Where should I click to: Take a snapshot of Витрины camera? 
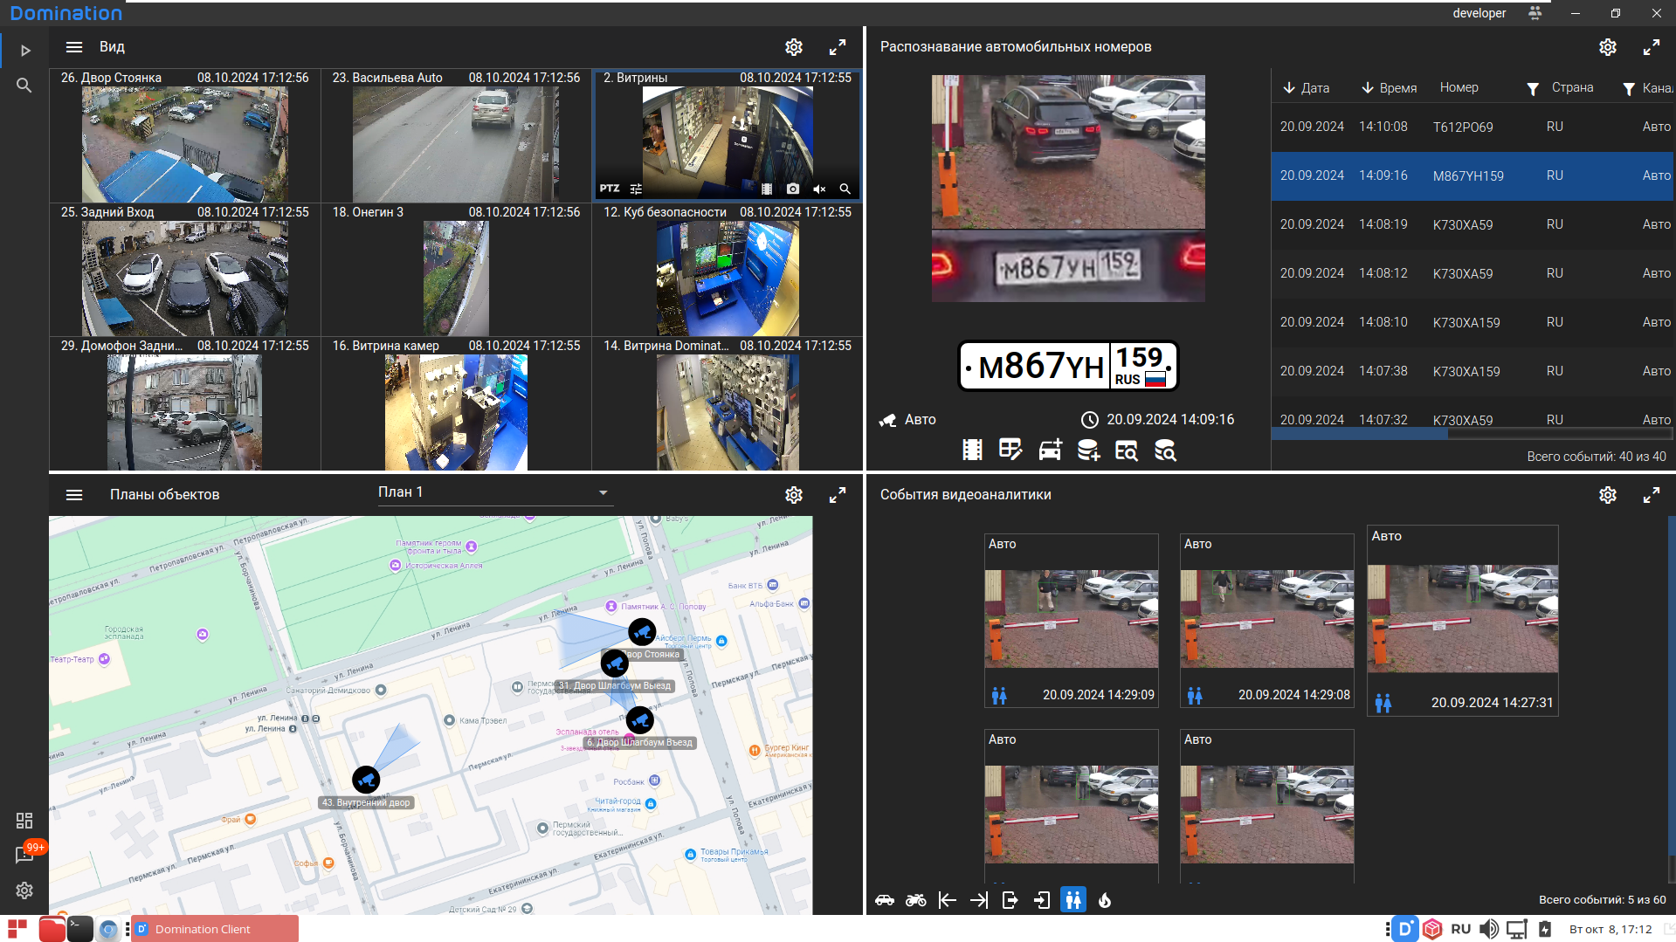pos(793,189)
